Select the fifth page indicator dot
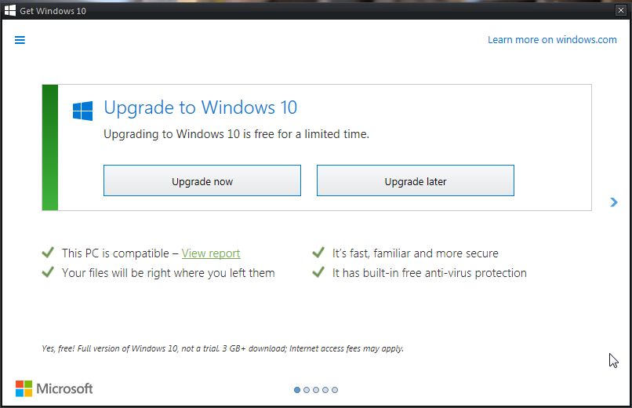The height and width of the screenshot is (408, 632). 335,390
